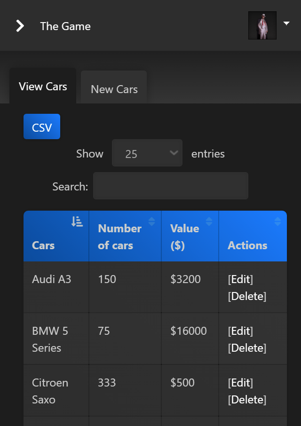This screenshot has height=426, width=301.
Task: Sort by Value ($) arrows icon
Action: click(209, 221)
